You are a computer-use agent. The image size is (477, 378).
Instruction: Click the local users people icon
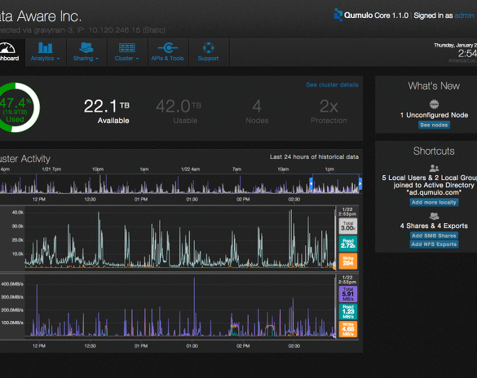click(x=434, y=168)
